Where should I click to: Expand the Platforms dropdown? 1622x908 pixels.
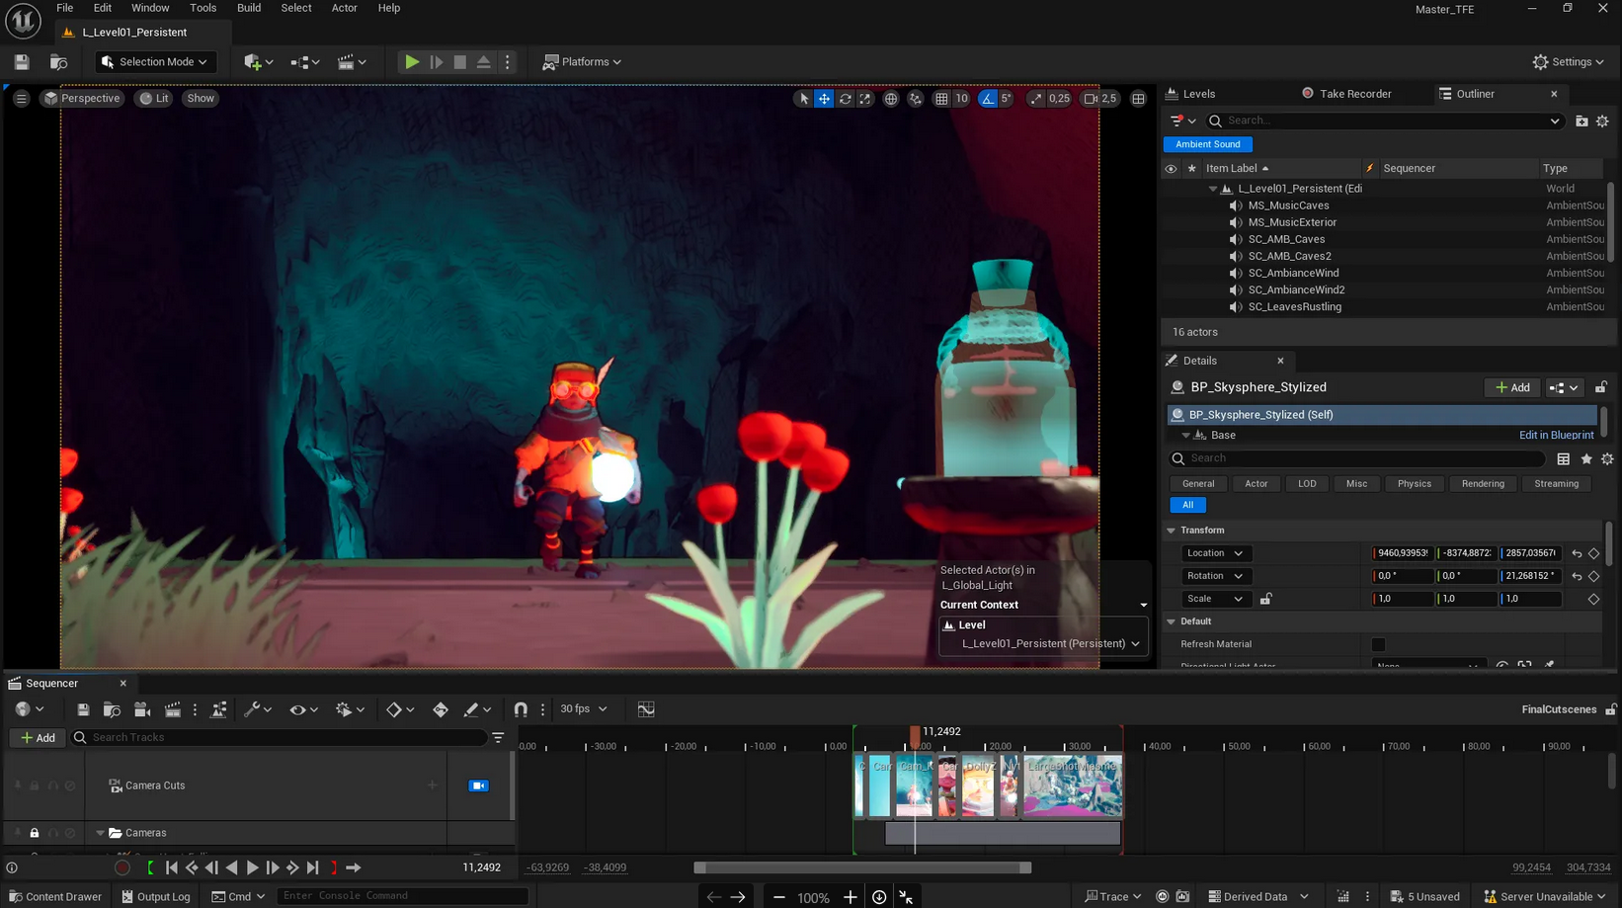583,61
